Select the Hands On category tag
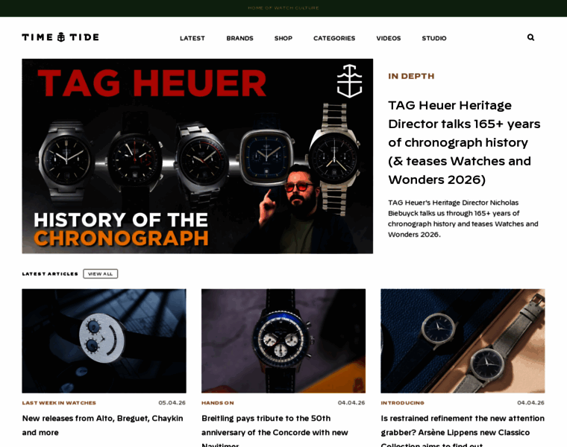 218,403
